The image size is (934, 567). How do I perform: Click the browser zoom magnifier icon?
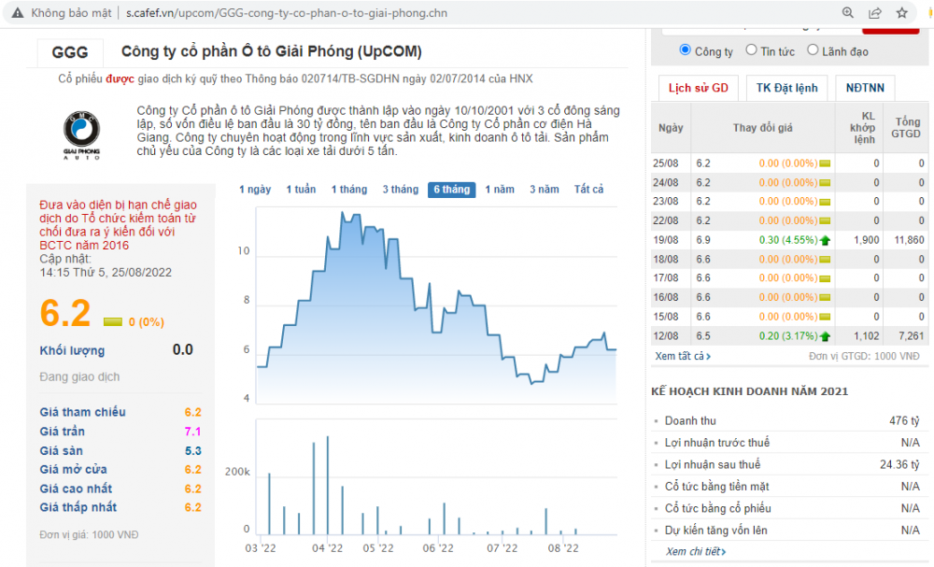[x=848, y=13]
